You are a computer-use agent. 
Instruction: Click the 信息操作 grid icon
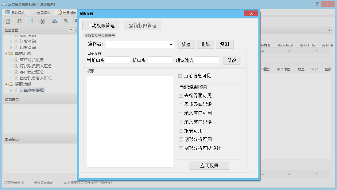(33, 13)
